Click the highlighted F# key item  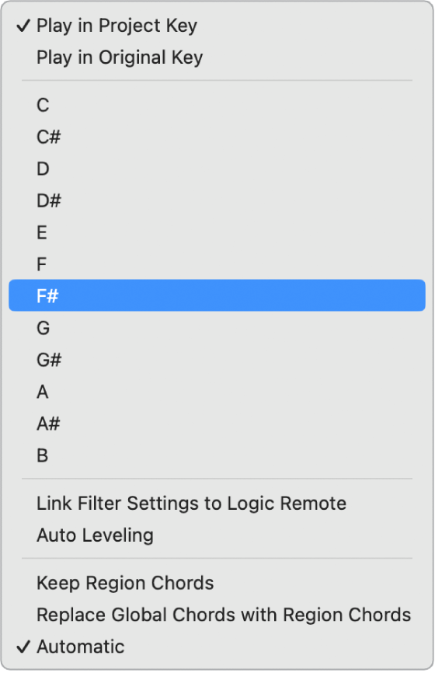[217, 296]
